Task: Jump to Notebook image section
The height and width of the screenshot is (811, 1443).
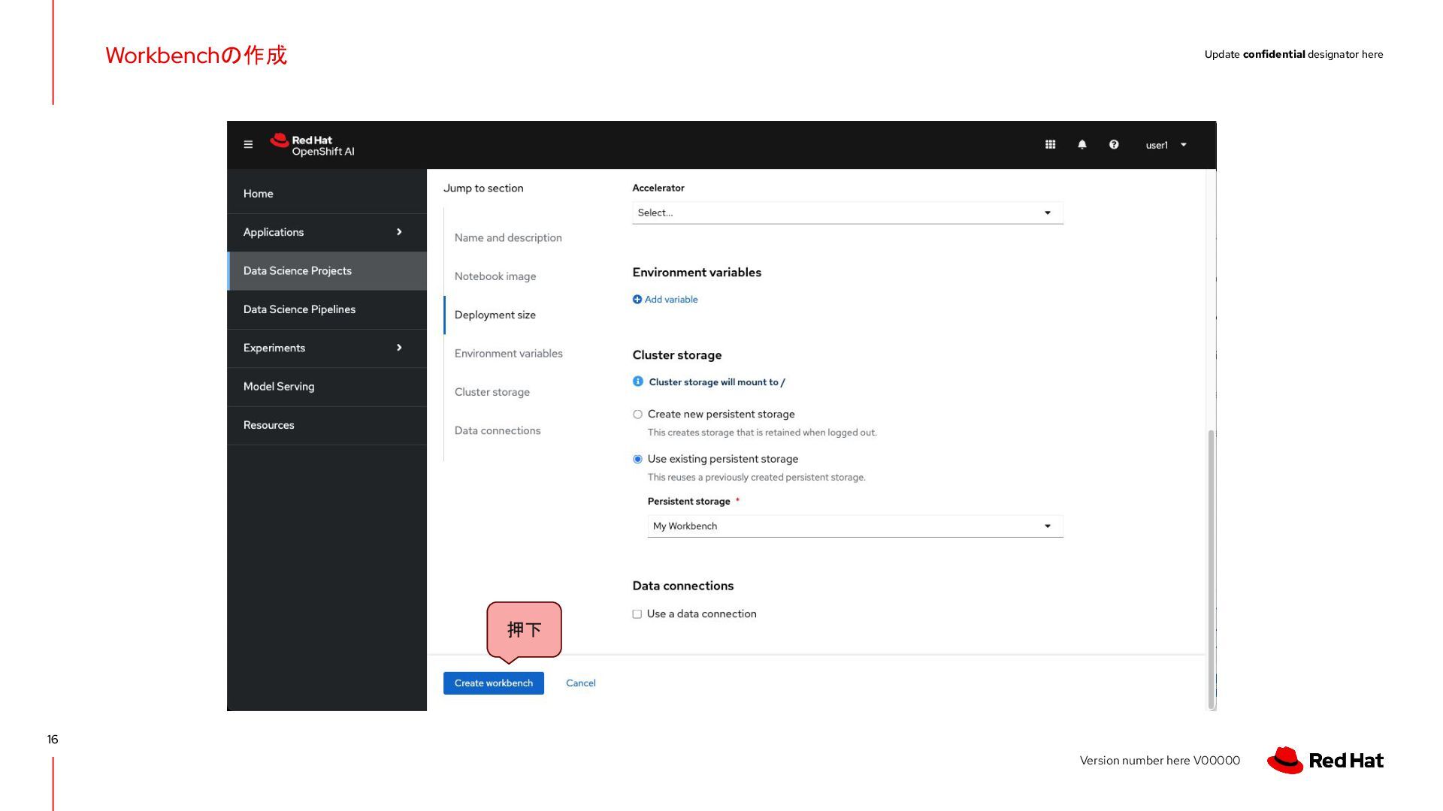Action: point(495,276)
